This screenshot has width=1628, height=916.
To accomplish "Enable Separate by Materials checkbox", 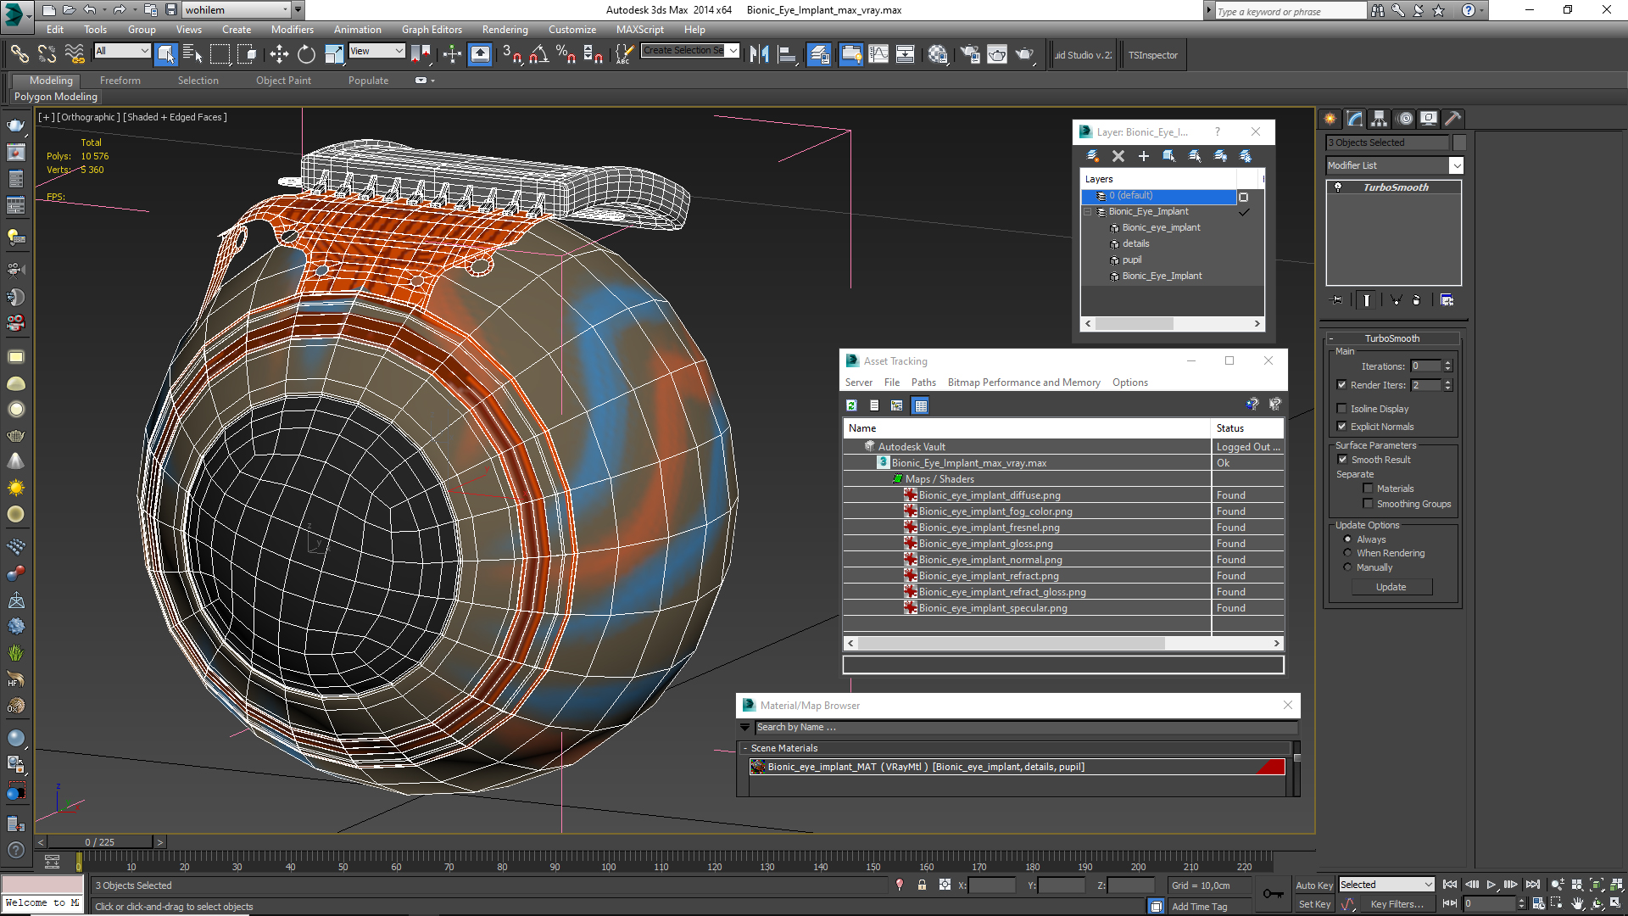I will (x=1368, y=489).
